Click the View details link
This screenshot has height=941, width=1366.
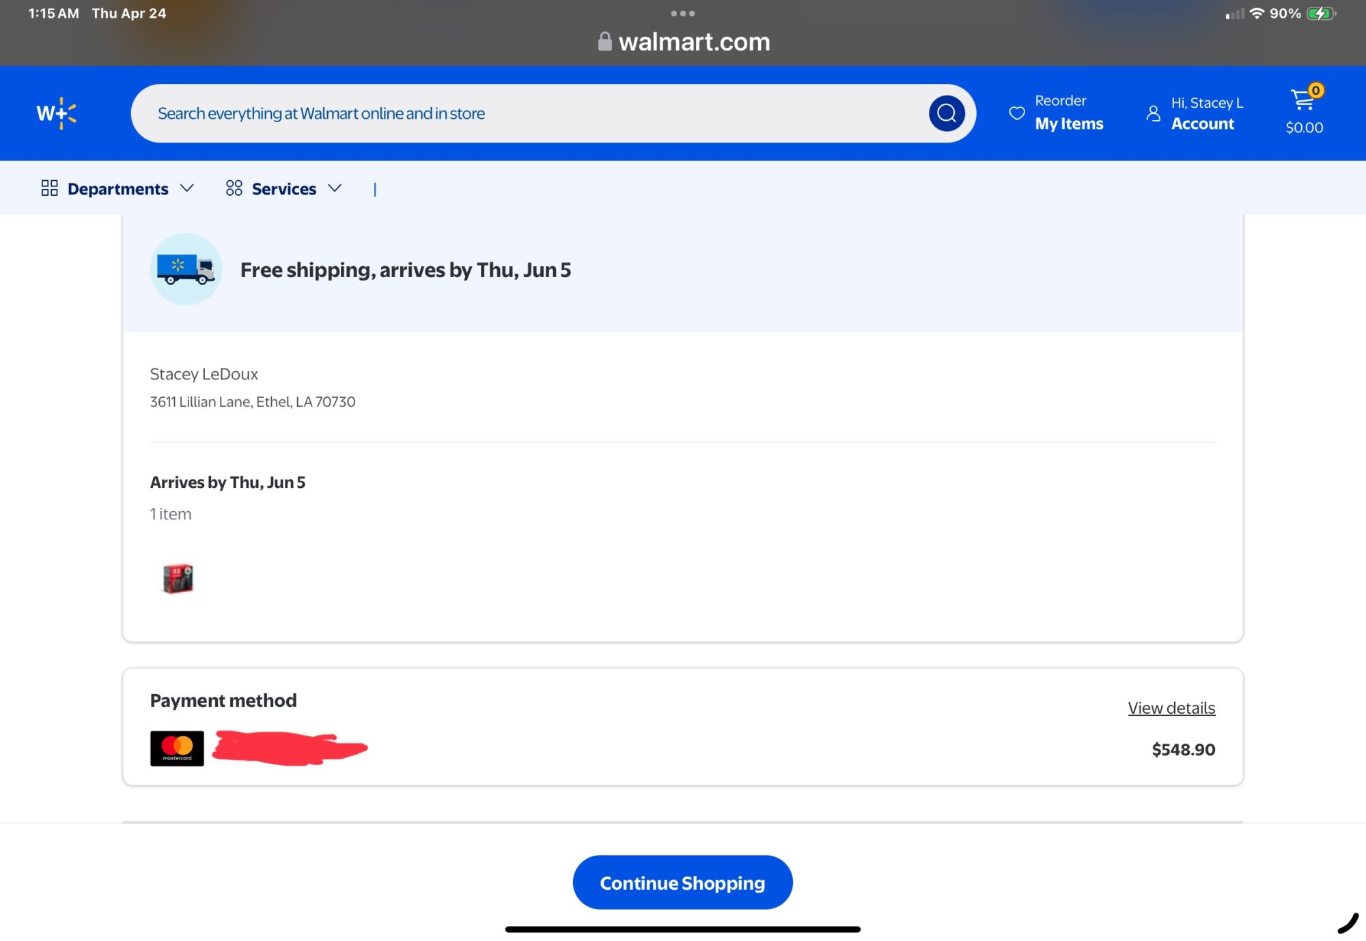pyautogui.click(x=1171, y=708)
